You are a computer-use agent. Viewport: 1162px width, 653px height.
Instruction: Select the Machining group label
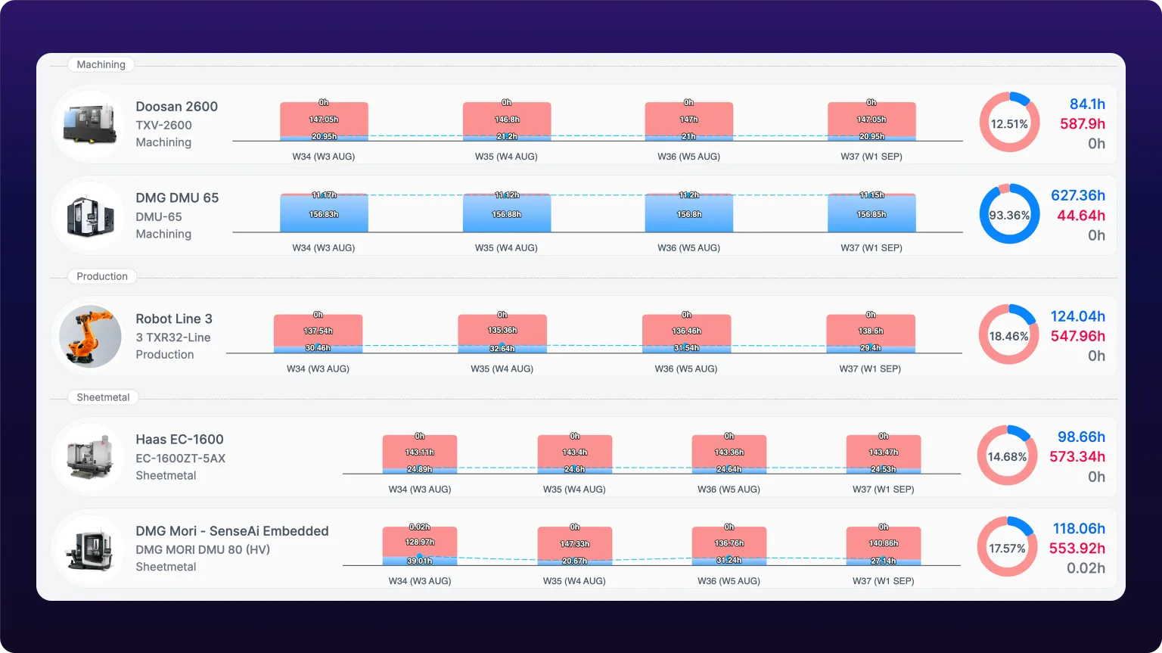(x=101, y=64)
